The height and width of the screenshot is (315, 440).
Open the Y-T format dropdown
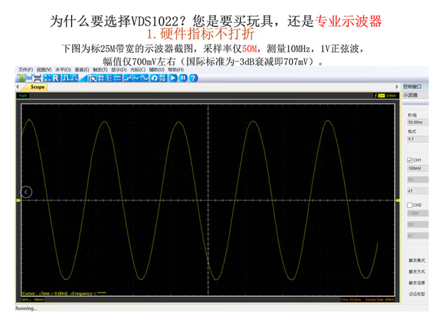point(417,139)
